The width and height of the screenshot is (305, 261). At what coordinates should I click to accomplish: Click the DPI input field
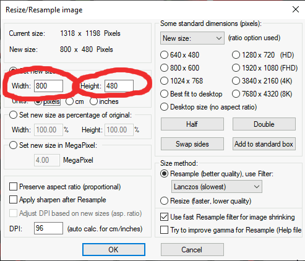pos(48,228)
